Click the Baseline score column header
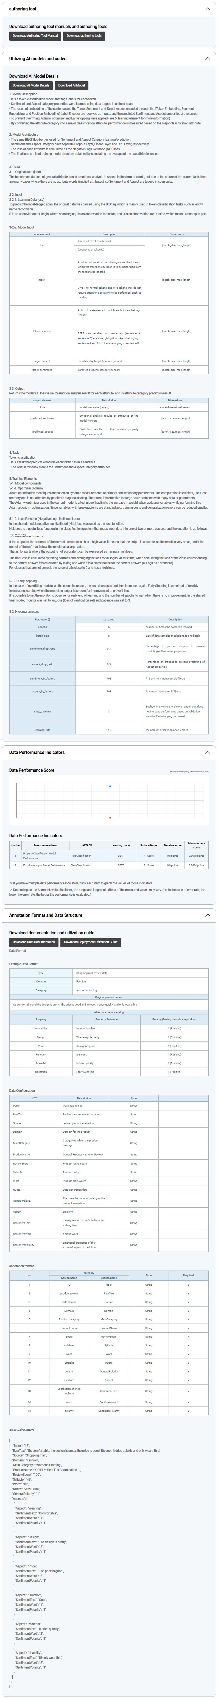Viewport: 218px width, 1699px height. click(x=172, y=845)
